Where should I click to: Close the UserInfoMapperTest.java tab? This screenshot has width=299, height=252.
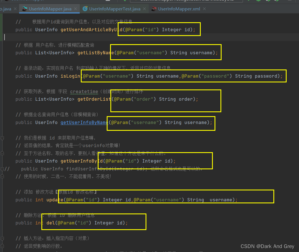pyautogui.click(x=144, y=9)
